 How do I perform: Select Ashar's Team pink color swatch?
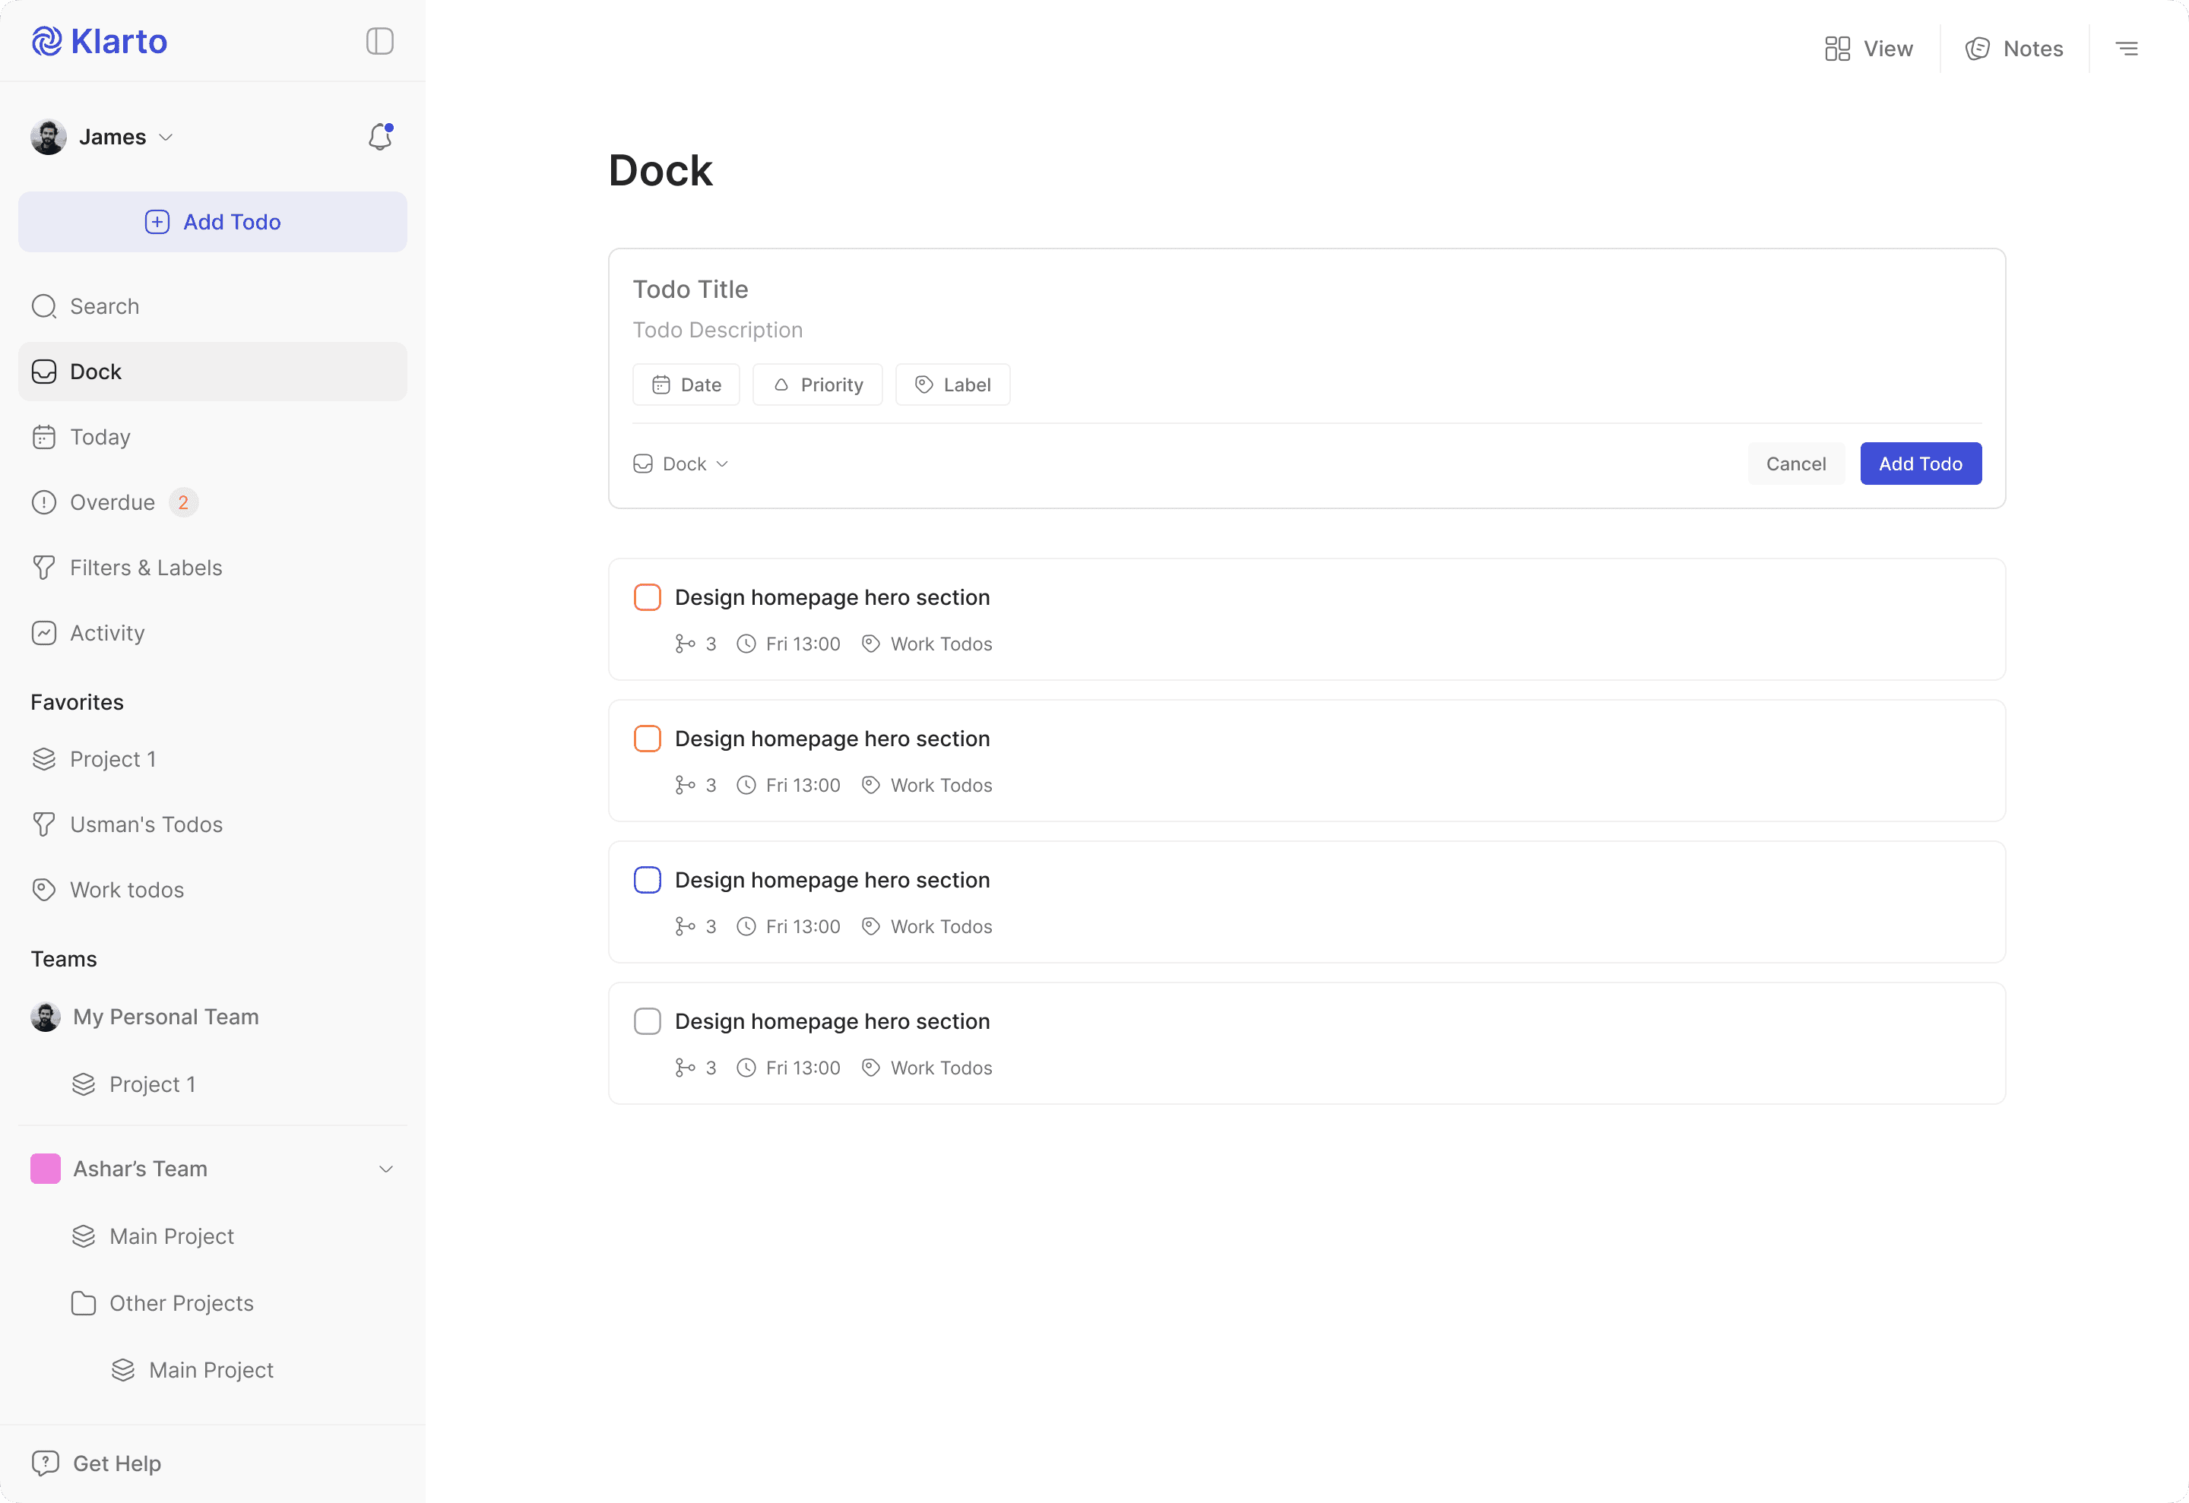pyautogui.click(x=44, y=1168)
